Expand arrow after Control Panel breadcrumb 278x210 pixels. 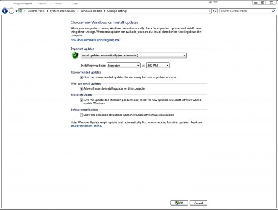pyautogui.click(x=48, y=11)
